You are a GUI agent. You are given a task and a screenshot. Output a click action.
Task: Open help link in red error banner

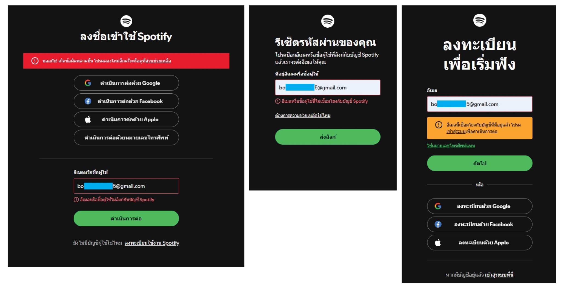(x=158, y=61)
